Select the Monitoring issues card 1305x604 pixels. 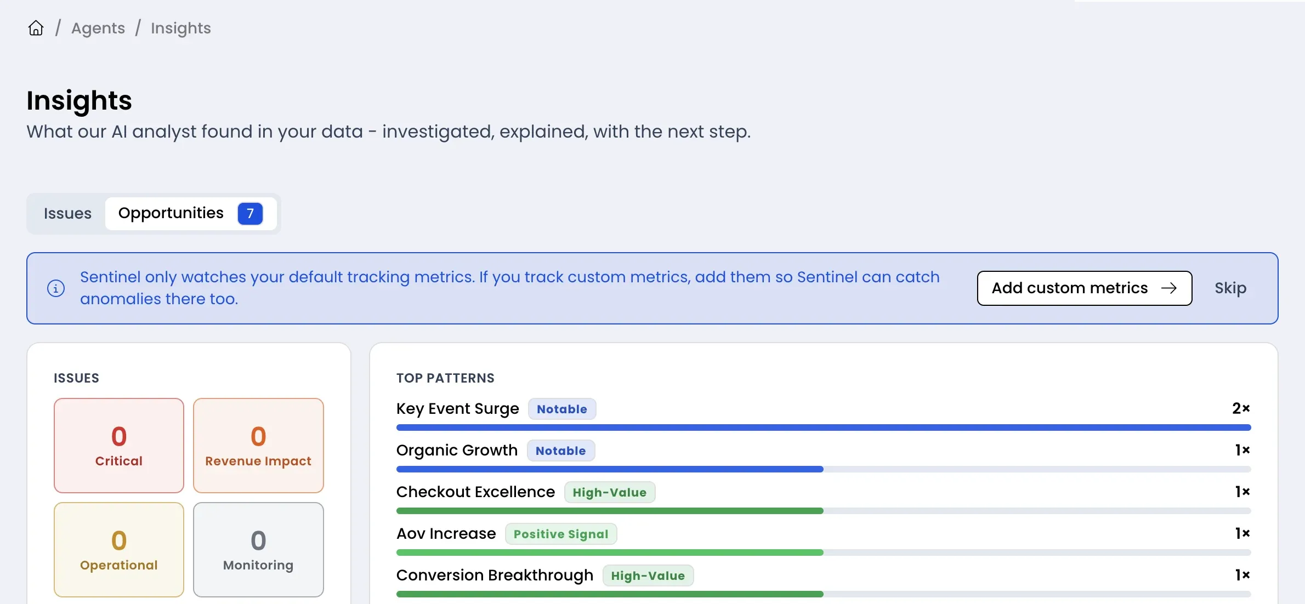coord(258,549)
